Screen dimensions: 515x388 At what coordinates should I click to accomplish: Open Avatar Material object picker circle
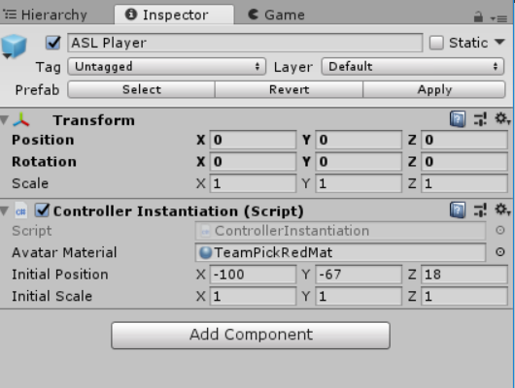[x=499, y=252]
